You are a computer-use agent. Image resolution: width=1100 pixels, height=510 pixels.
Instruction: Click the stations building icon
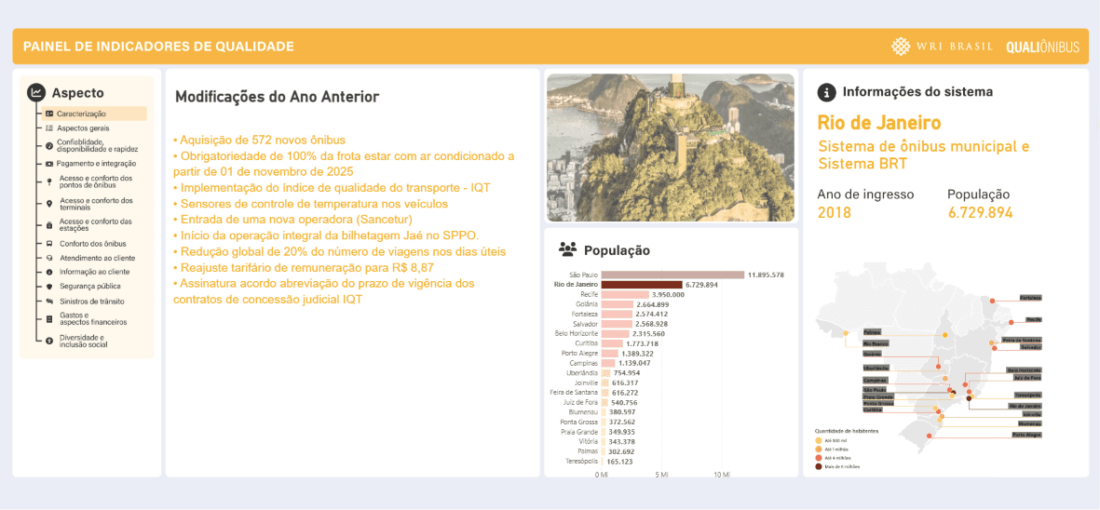(x=49, y=225)
